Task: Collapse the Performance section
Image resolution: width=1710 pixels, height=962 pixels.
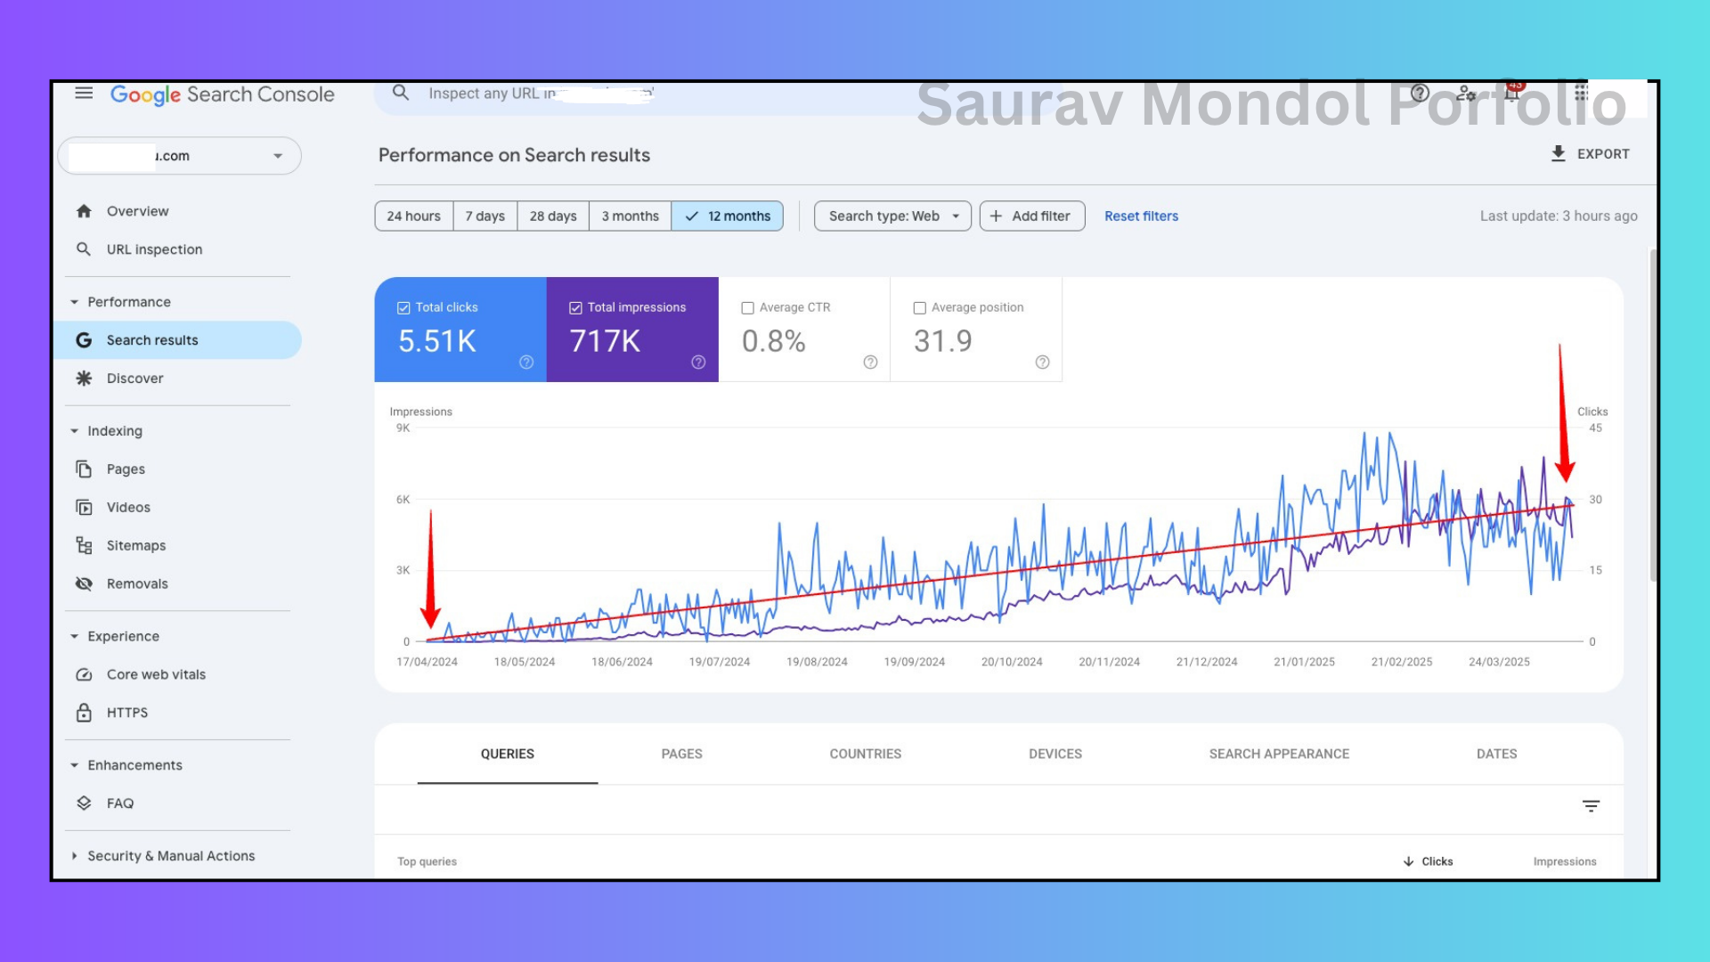Action: tap(74, 302)
